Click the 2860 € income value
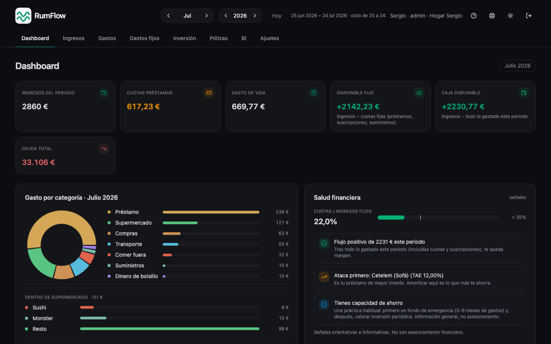Image resolution: width=551 pixels, height=344 pixels. 35,107
